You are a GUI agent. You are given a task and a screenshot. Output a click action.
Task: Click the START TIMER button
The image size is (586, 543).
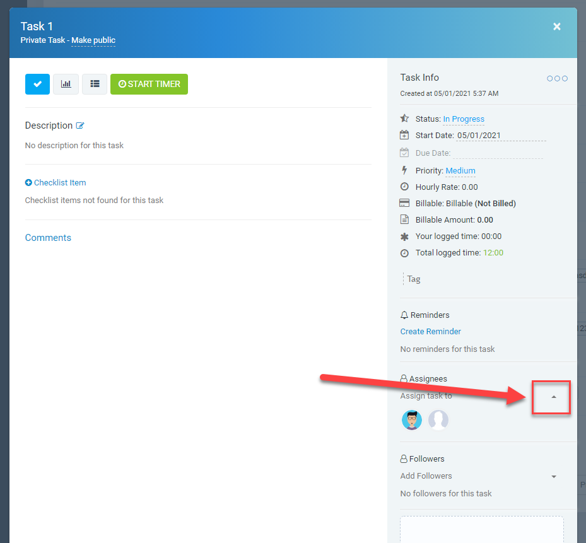149,84
